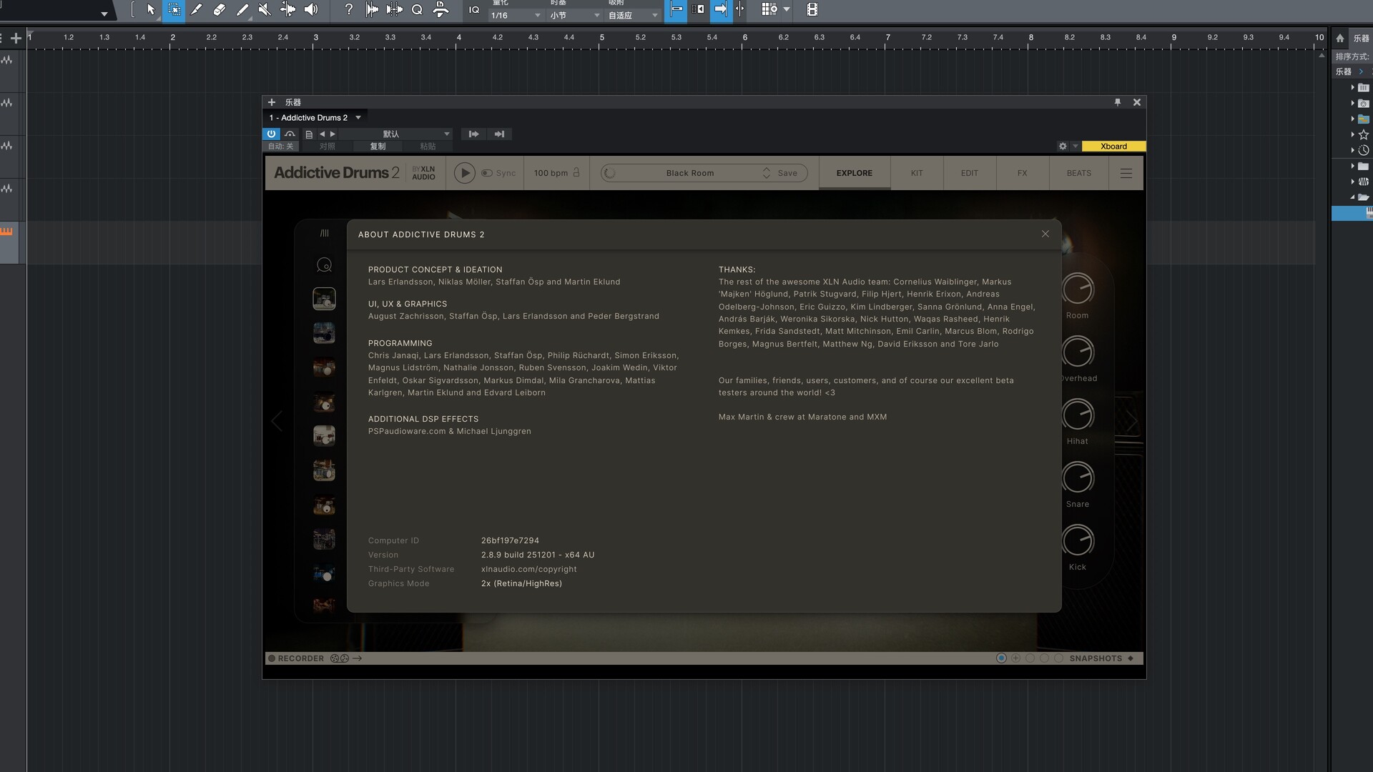Open the Black Room preset selector
This screenshot has height=772, width=1373.
pyautogui.click(x=689, y=173)
